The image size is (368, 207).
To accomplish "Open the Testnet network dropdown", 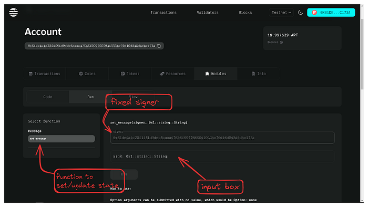I will [281, 13].
